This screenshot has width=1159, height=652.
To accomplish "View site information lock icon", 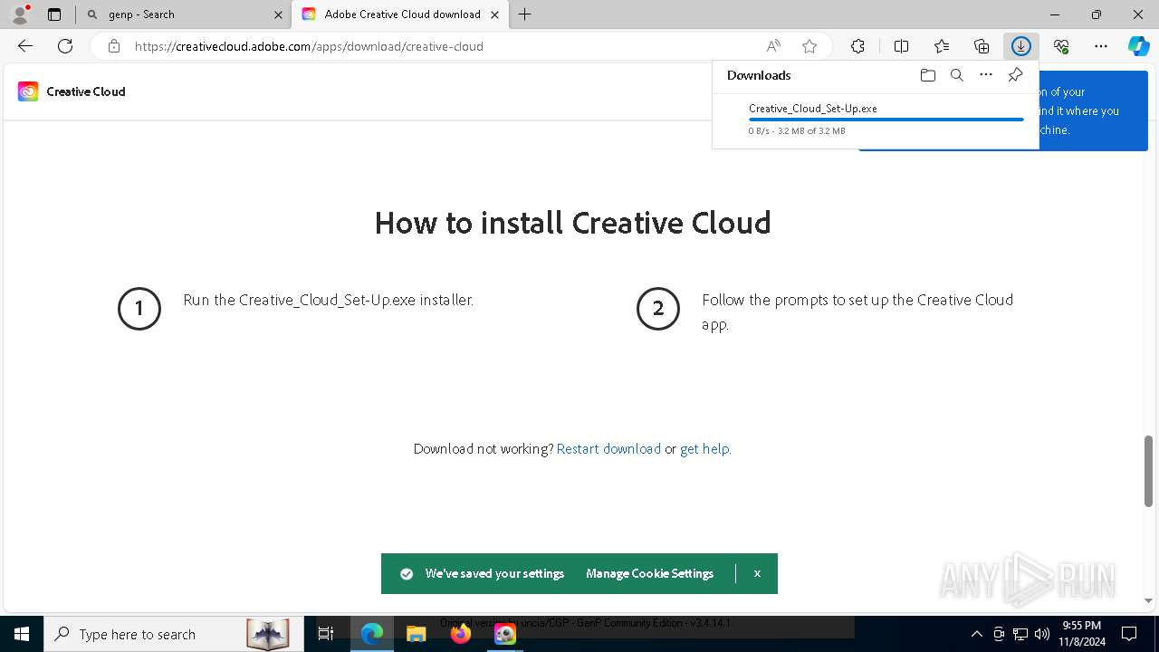I will point(113,46).
